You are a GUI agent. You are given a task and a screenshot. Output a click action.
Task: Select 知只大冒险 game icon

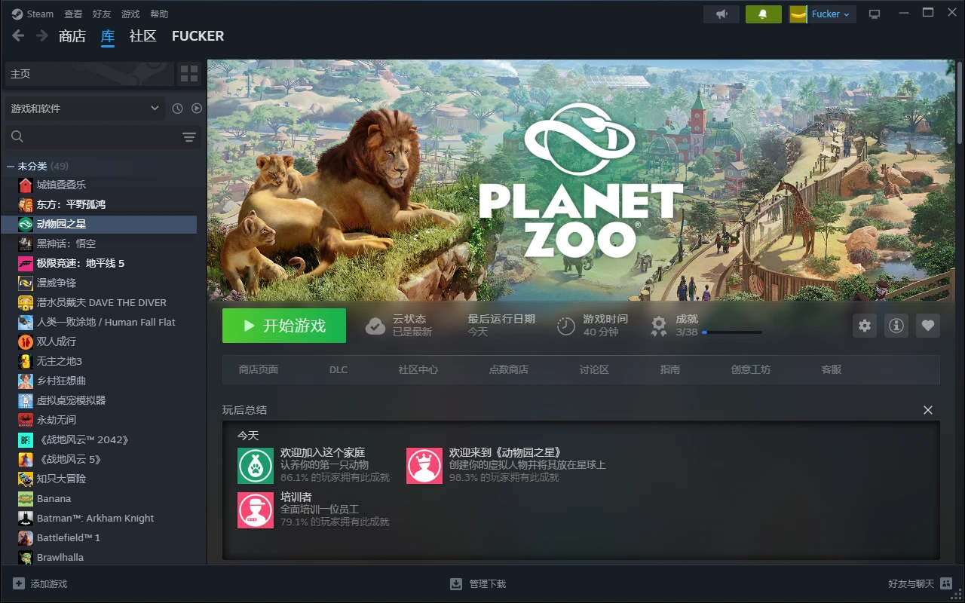click(26, 479)
